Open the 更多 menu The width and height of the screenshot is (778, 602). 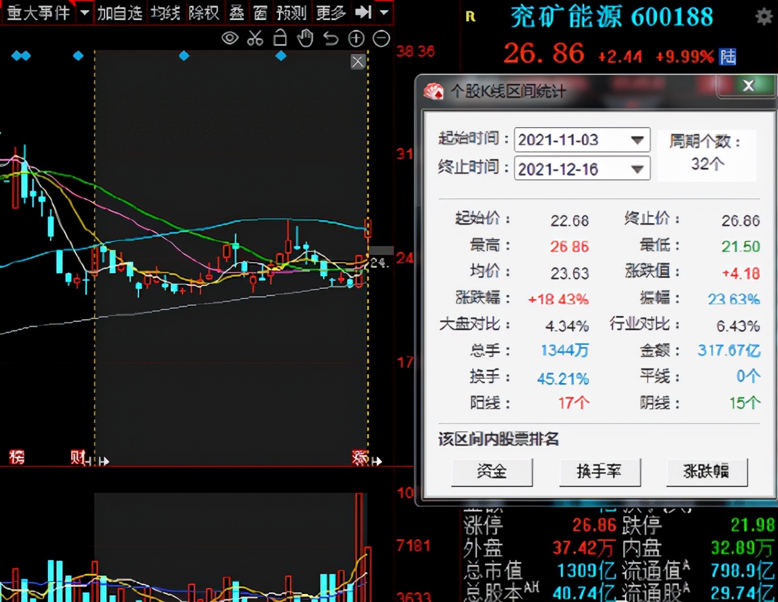point(331,12)
